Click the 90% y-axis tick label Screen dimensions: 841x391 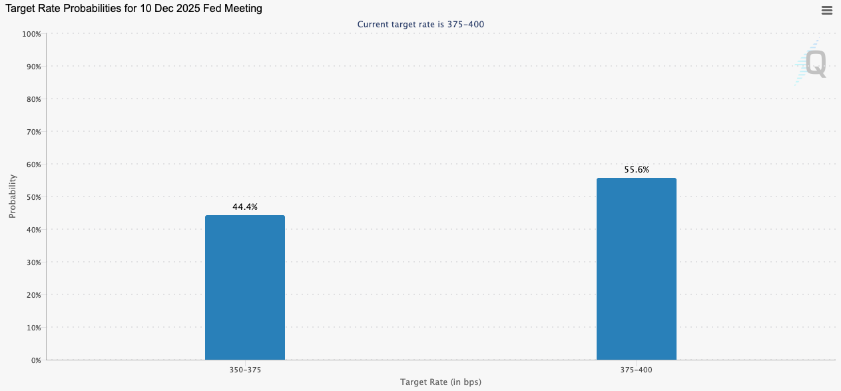tap(33, 67)
